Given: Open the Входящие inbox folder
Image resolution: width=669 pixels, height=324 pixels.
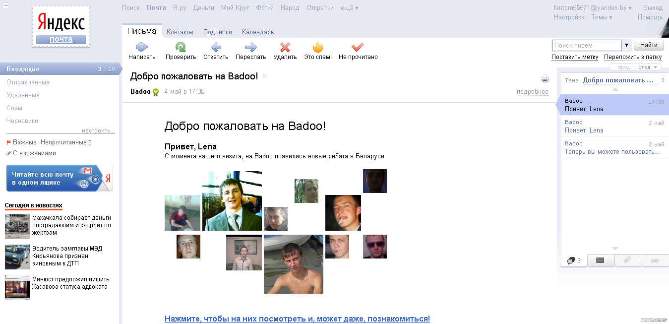Looking at the screenshot, I should (60, 69).
